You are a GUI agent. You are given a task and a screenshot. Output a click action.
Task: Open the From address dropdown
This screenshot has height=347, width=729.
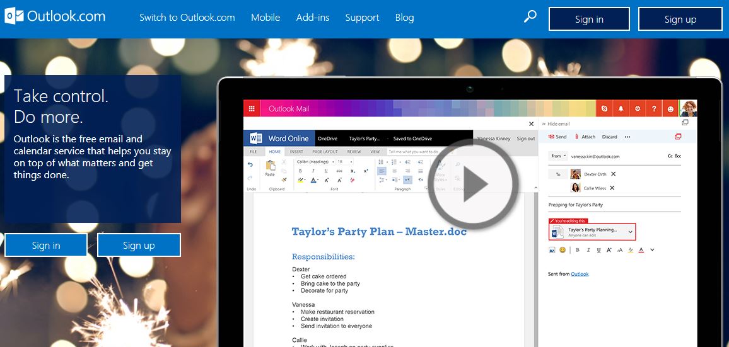[558, 156]
